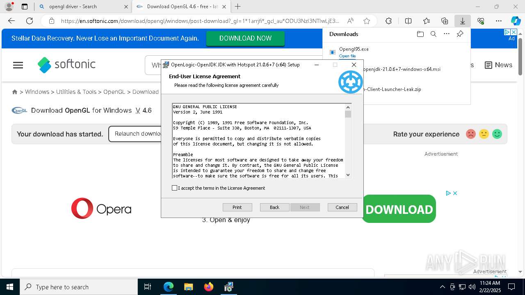Check 'I accept the terms in the License Agreement'
Viewport: 525px width, 295px height.
(x=175, y=188)
